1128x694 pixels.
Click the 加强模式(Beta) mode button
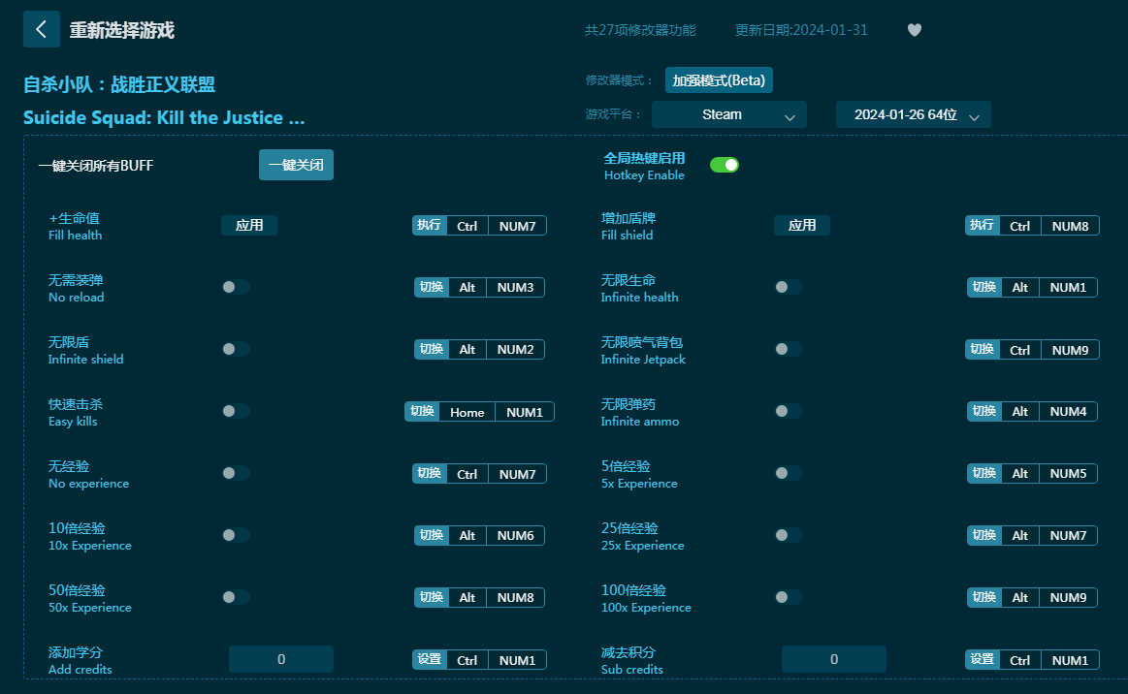tap(719, 80)
